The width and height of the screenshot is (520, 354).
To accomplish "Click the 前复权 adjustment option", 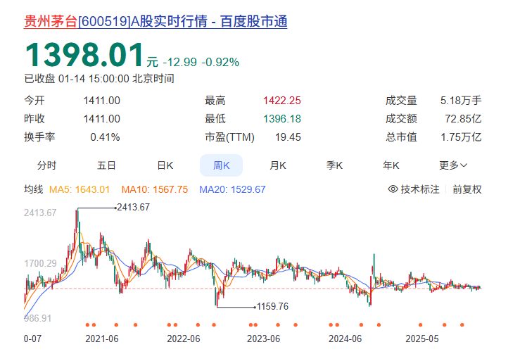I will (467, 189).
